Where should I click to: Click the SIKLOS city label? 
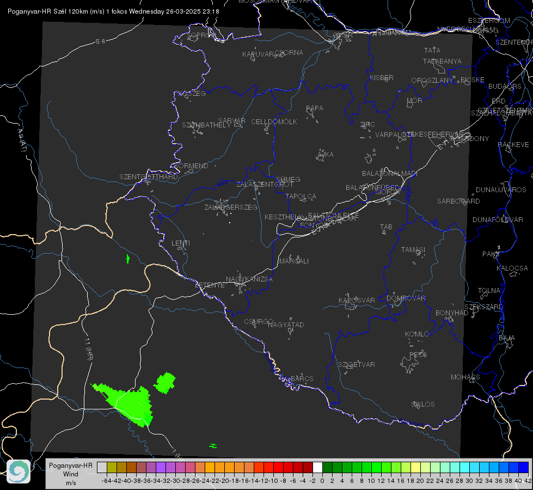coord(423,404)
